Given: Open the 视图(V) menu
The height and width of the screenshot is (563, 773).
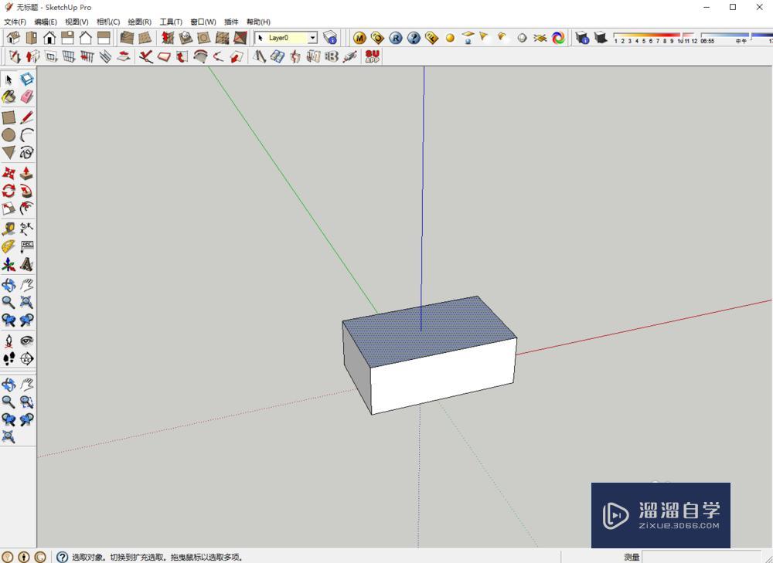Looking at the screenshot, I should (x=77, y=22).
